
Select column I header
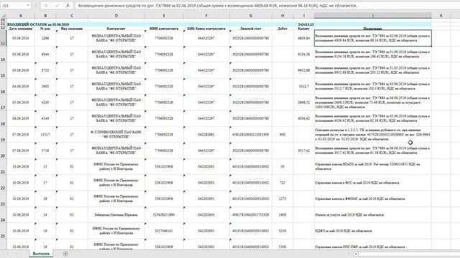coord(303,16)
